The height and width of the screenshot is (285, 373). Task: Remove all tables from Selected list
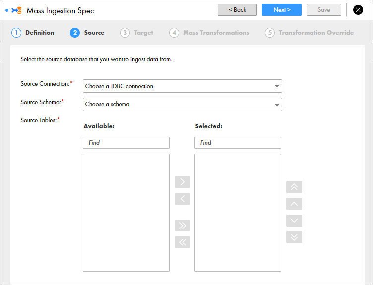(x=183, y=242)
